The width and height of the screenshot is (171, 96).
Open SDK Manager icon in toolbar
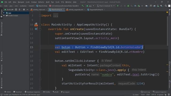pyautogui.click(x=161, y=6)
